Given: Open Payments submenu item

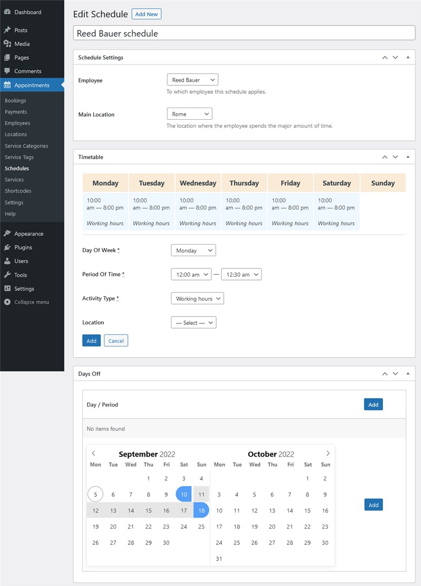Looking at the screenshot, I should [16, 112].
